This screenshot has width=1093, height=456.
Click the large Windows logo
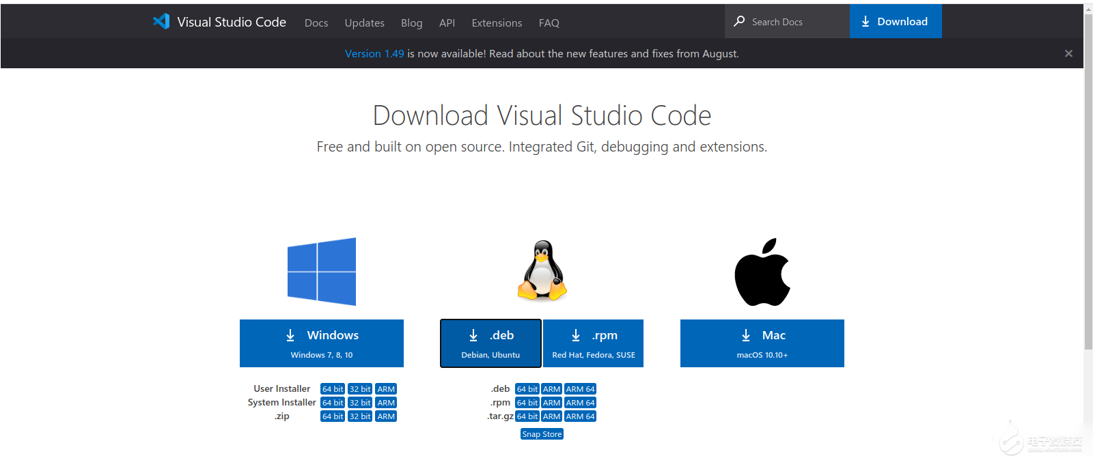[x=322, y=272]
